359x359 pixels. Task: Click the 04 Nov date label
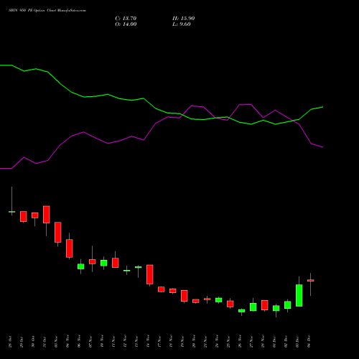67,342
